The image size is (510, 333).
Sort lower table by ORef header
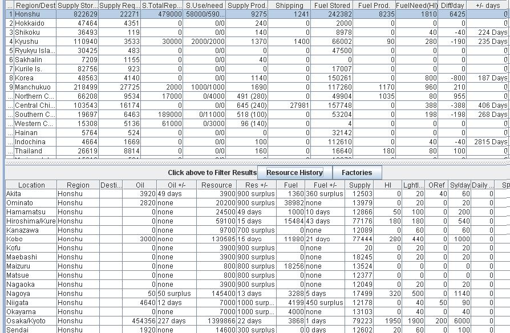coord(436,185)
